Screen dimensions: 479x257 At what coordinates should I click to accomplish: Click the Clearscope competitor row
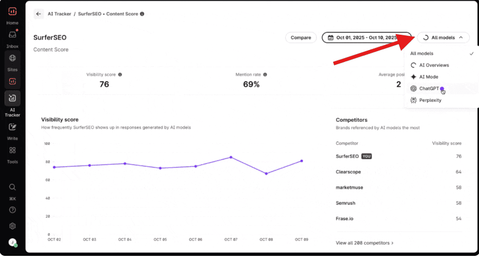click(399, 172)
